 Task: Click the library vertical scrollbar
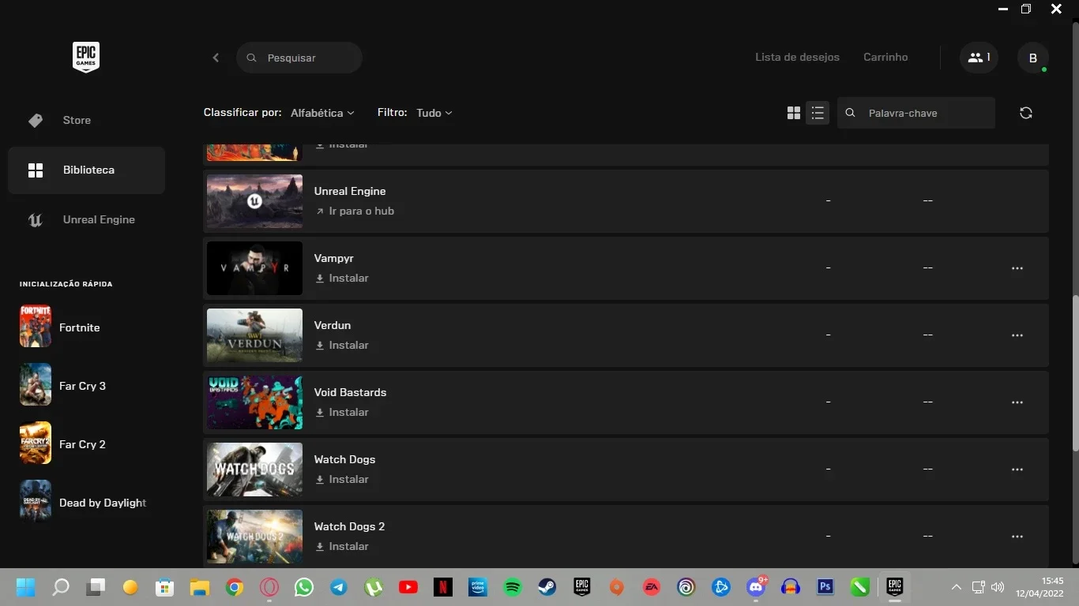pos(1074,373)
